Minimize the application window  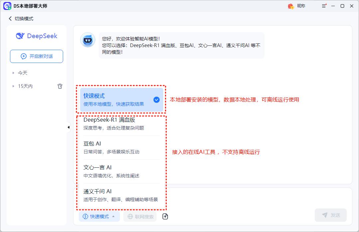coord(333,6)
